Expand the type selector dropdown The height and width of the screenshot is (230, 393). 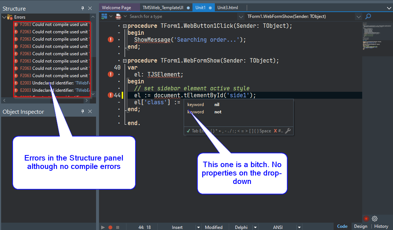pos(241,17)
